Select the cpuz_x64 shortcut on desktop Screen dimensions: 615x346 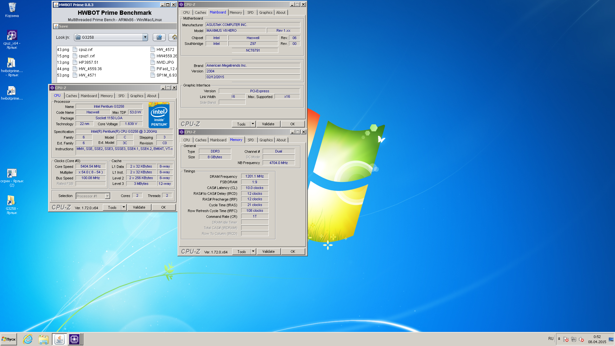click(x=12, y=39)
